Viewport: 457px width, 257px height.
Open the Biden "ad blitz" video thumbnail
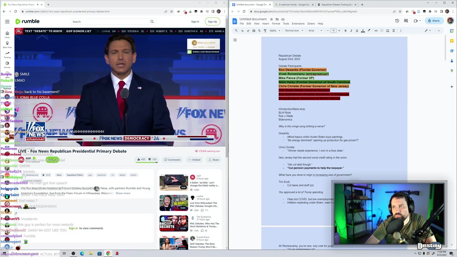174,182
